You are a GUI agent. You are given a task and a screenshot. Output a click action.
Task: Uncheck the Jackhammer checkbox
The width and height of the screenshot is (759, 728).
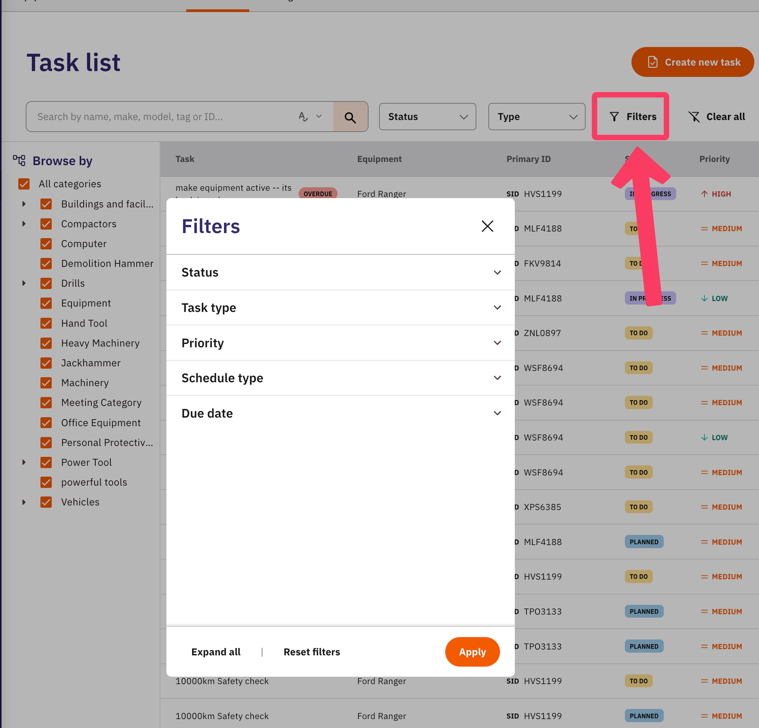coord(46,363)
